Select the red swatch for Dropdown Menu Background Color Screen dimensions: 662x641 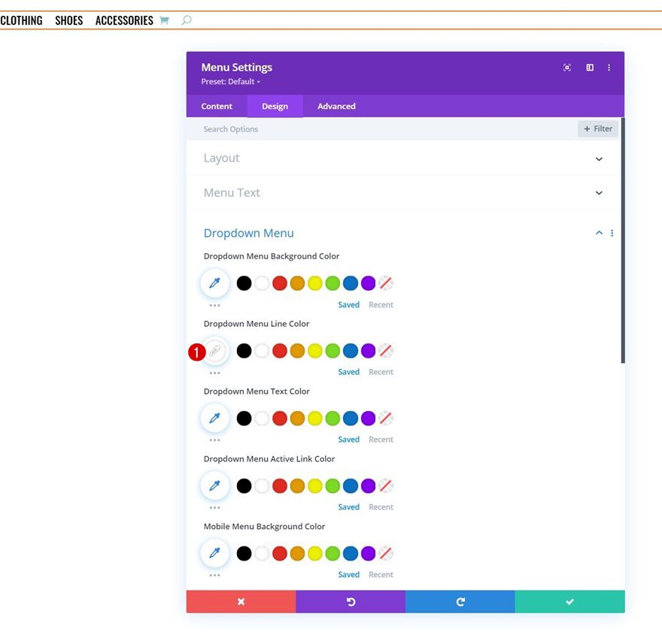(x=280, y=283)
